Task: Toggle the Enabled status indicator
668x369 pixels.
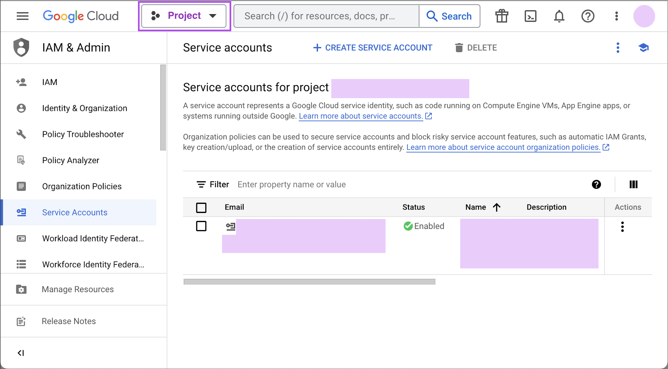Action: pos(424,226)
